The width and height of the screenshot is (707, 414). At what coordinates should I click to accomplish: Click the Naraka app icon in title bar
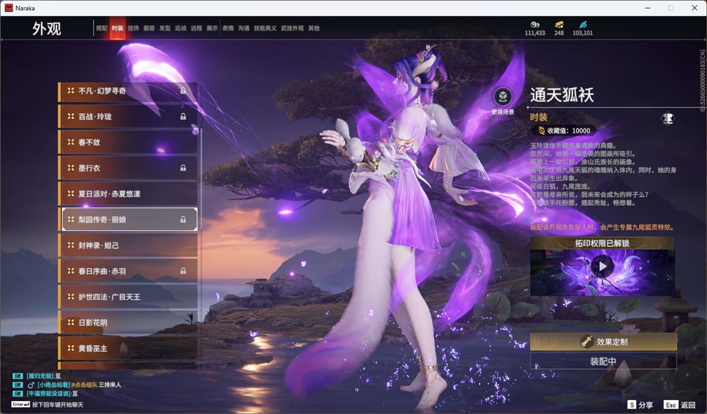click(x=9, y=8)
